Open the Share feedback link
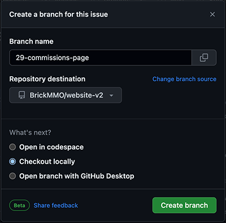Screen dimensions: 226x223 [56, 205]
